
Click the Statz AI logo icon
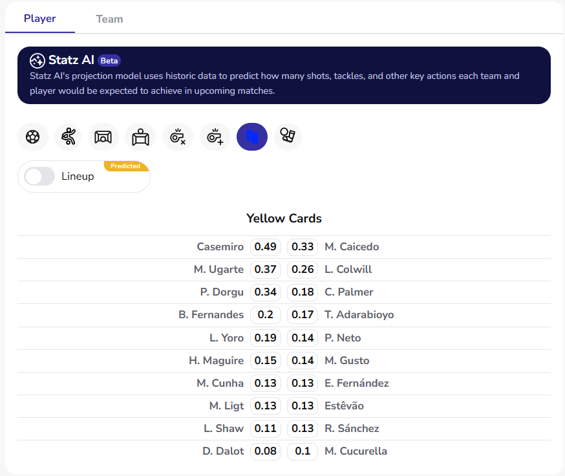[x=37, y=61]
